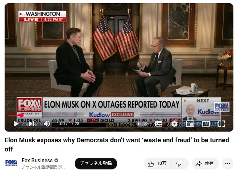Open the more actions menu
Viewport: 238px width, 174px height.
pos(228,164)
